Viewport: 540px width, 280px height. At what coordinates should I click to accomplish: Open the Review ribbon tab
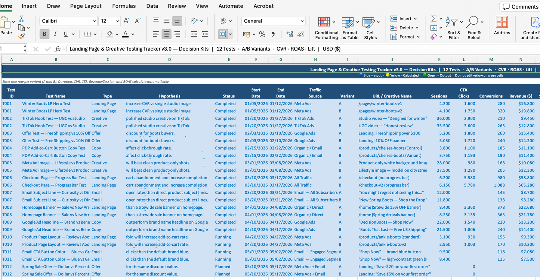click(x=177, y=6)
